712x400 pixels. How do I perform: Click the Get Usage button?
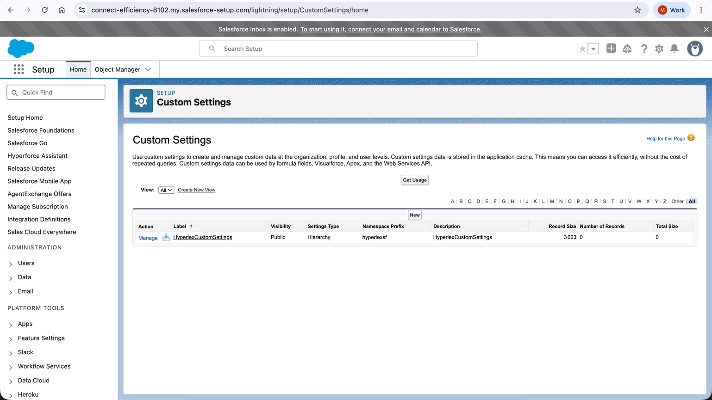pos(415,180)
